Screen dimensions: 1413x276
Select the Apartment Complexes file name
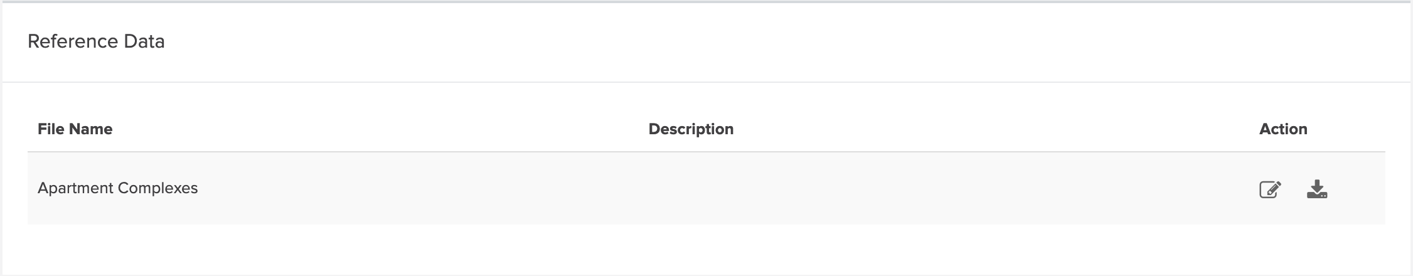pyautogui.click(x=117, y=188)
